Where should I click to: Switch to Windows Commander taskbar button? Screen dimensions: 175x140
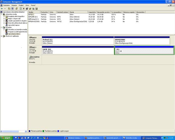coord(74,138)
